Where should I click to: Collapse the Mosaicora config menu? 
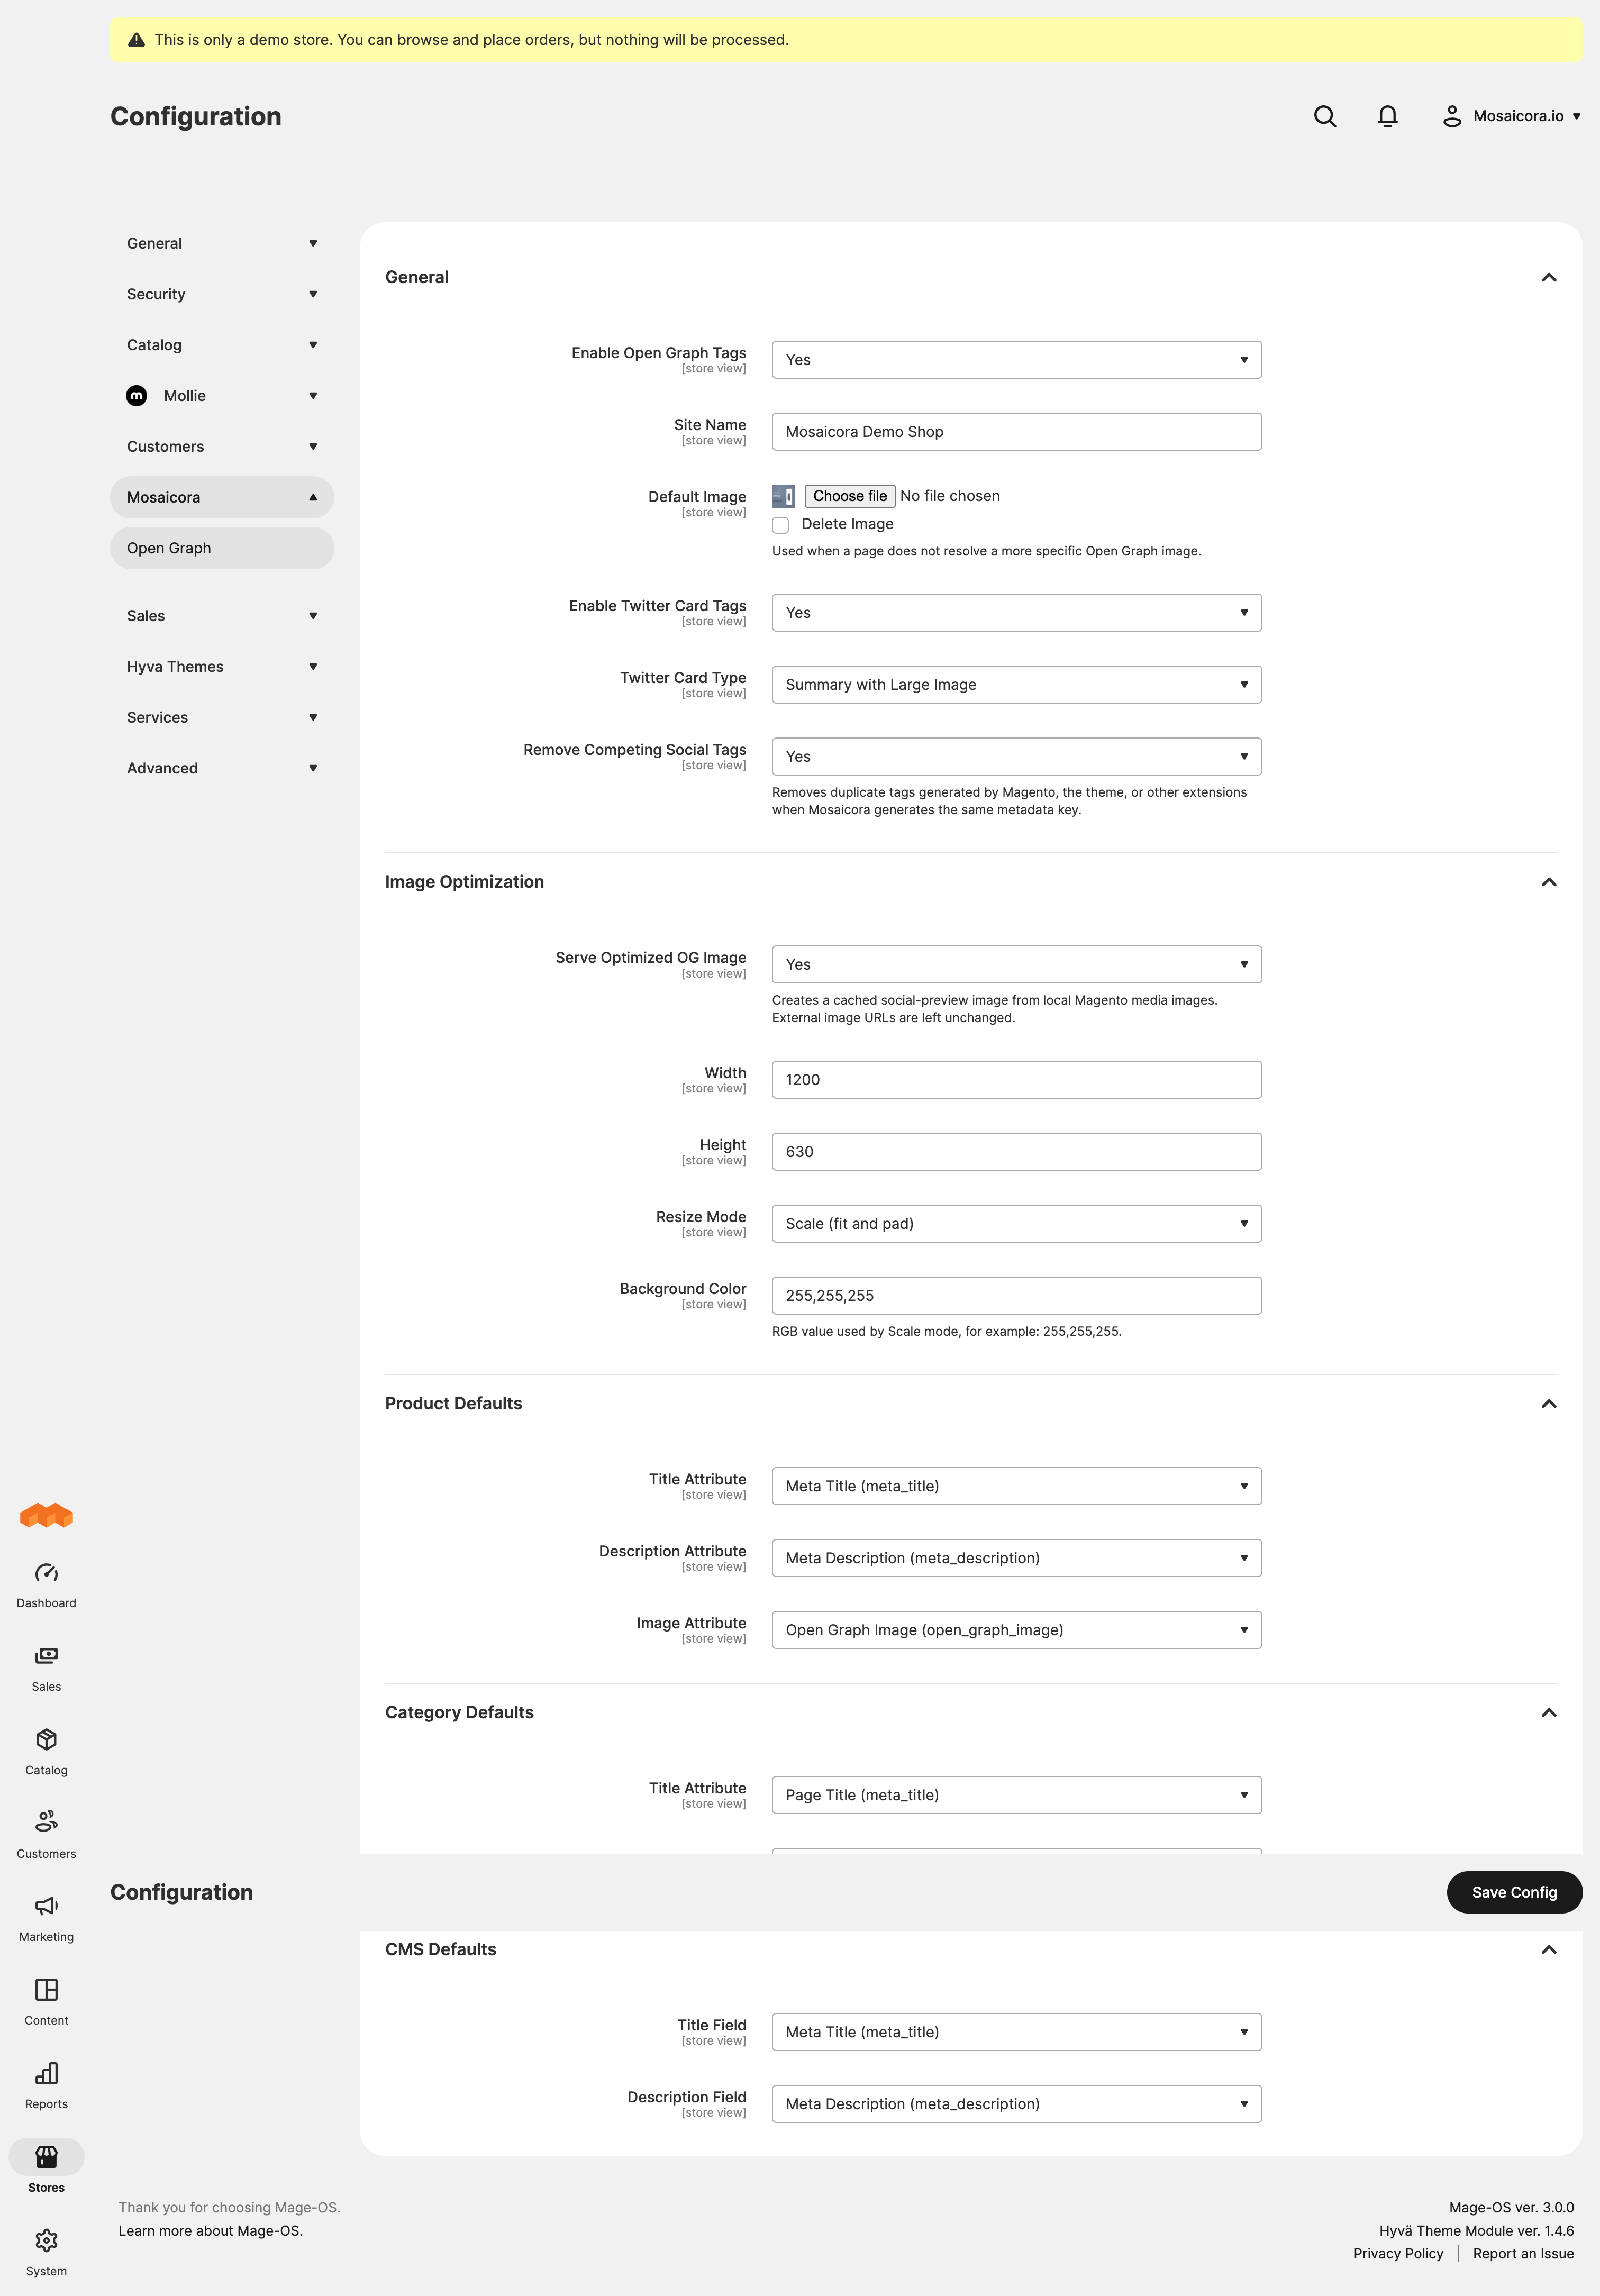click(x=222, y=497)
